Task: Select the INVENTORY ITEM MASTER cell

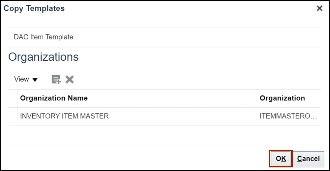Action: coord(64,116)
